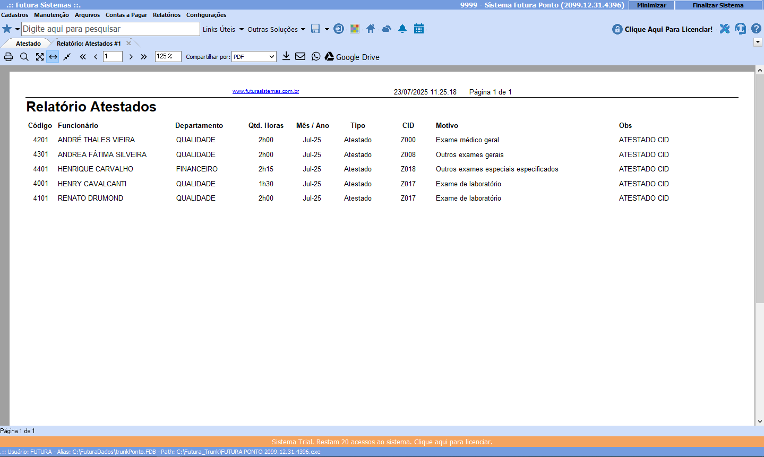Switch to the Atestado tab
Viewport: 764px width, 457px height.
coord(28,44)
